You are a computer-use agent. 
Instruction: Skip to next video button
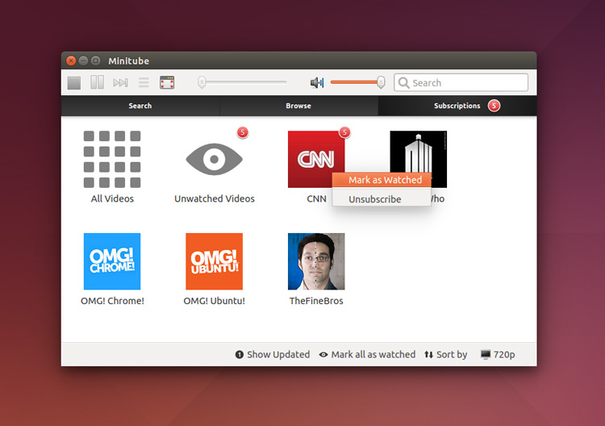pyautogui.click(x=120, y=82)
